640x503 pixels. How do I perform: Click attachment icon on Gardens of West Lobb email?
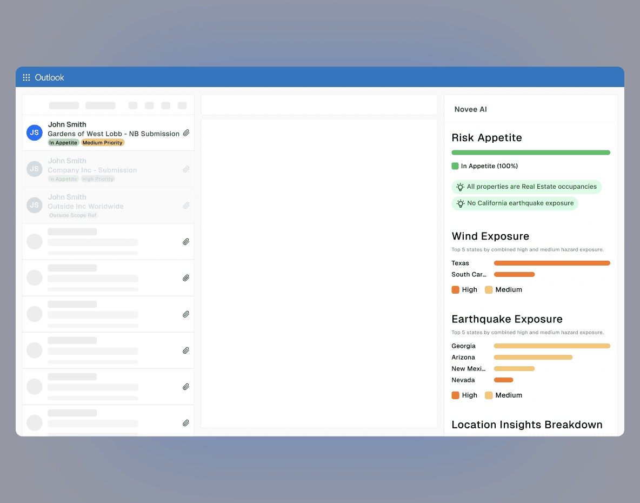point(186,133)
